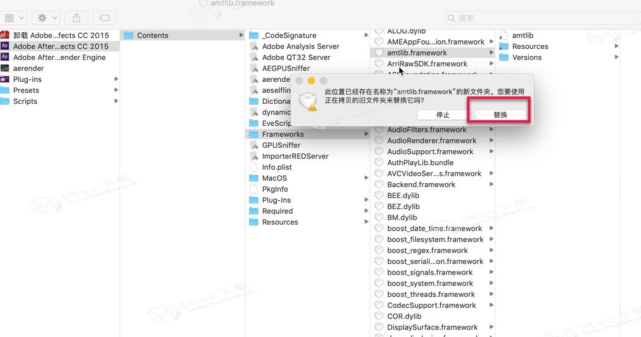Select the aerender executable icon
Viewport: 641px width, 337px height.
(x=4, y=68)
